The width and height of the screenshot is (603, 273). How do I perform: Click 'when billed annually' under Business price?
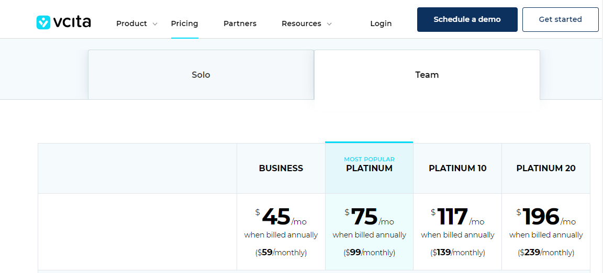[281, 235]
